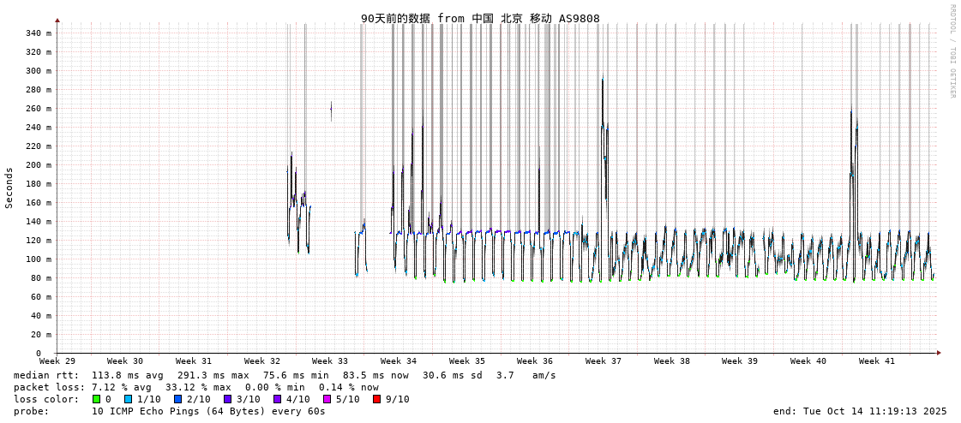Click the 100 m Y-axis tick label
The image size is (961, 423).
pos(38,259)
